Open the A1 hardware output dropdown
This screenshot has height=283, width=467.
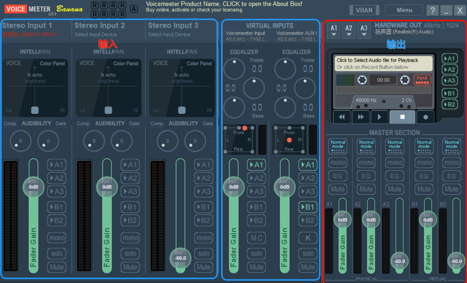tap(334, 31)
